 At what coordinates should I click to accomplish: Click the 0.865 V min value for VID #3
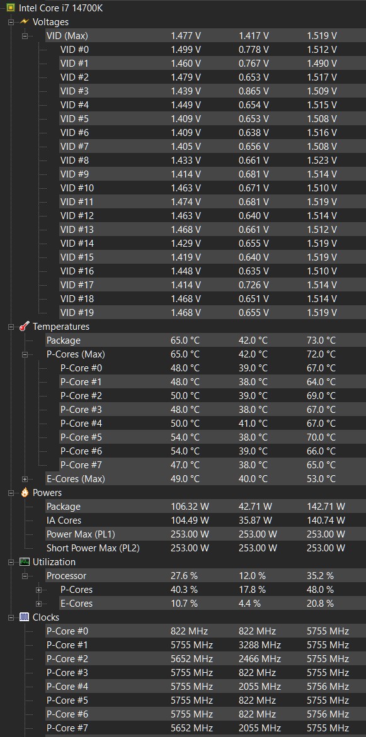pos(254,91)
